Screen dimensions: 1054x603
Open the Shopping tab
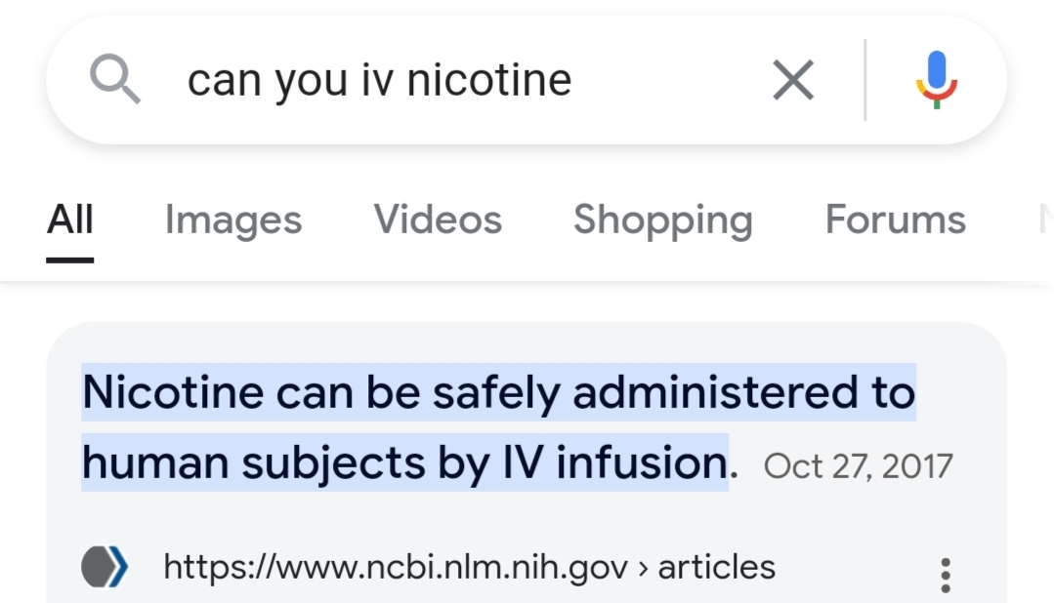coord(663,221)
